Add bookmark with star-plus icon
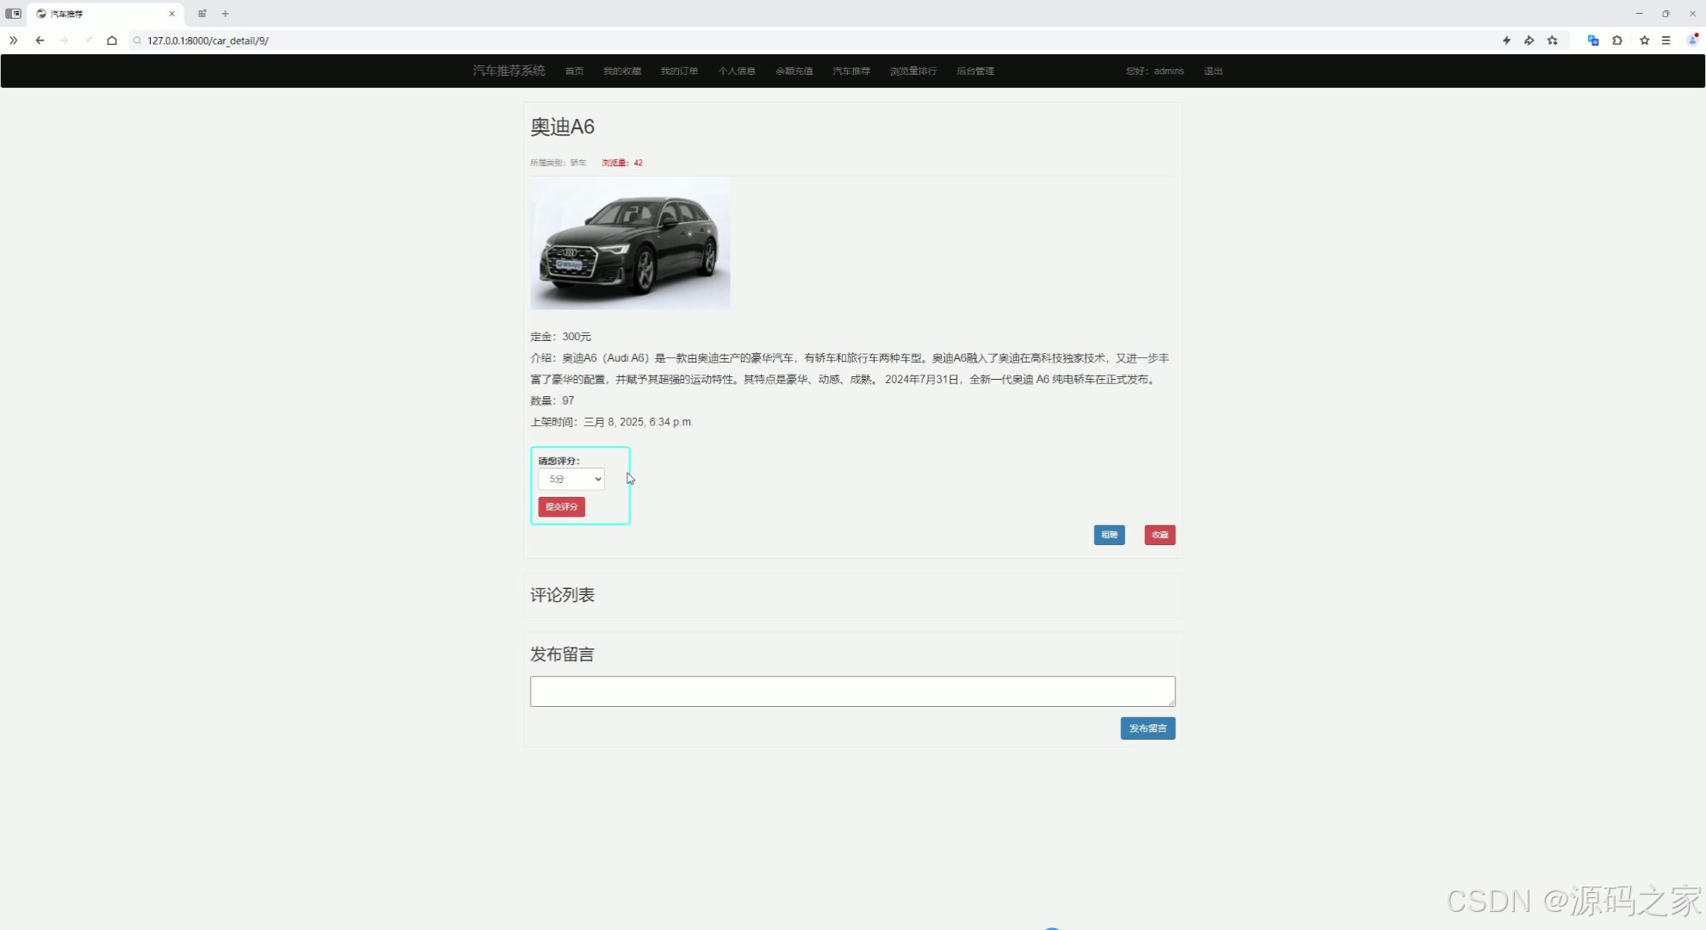 click(1553, 40)
